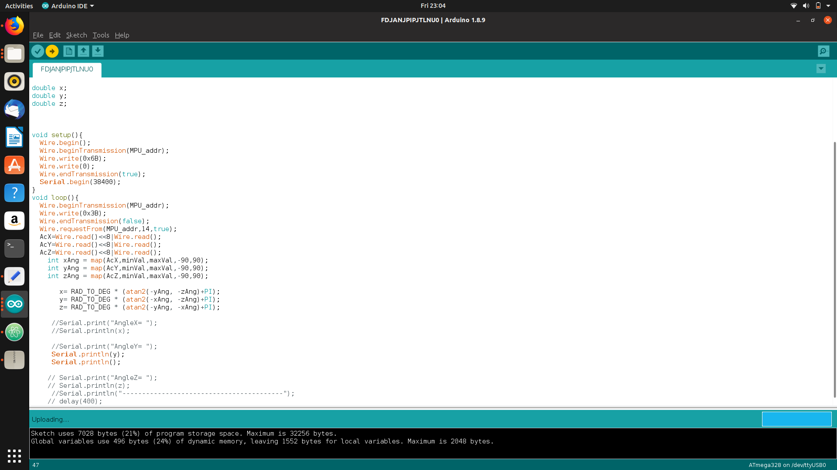This screenshot has width=837, height=470.
Task: Open the Show Applications grid
Action: [14, 456]
